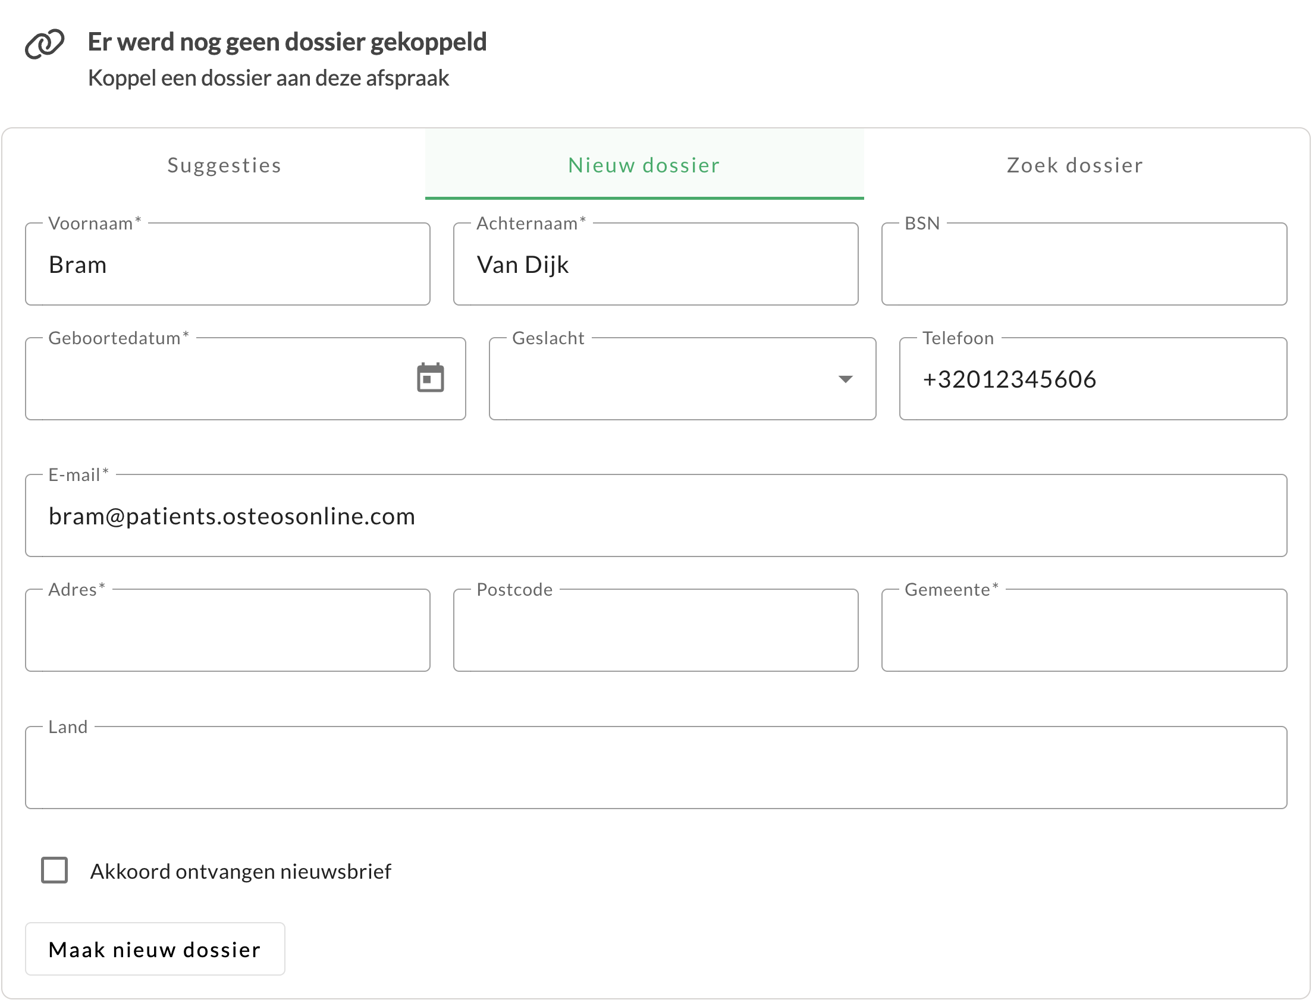Open the Geboortedatum calendar picker icon
This screenshot has width=1312, height=1000.
coord(431,378)
